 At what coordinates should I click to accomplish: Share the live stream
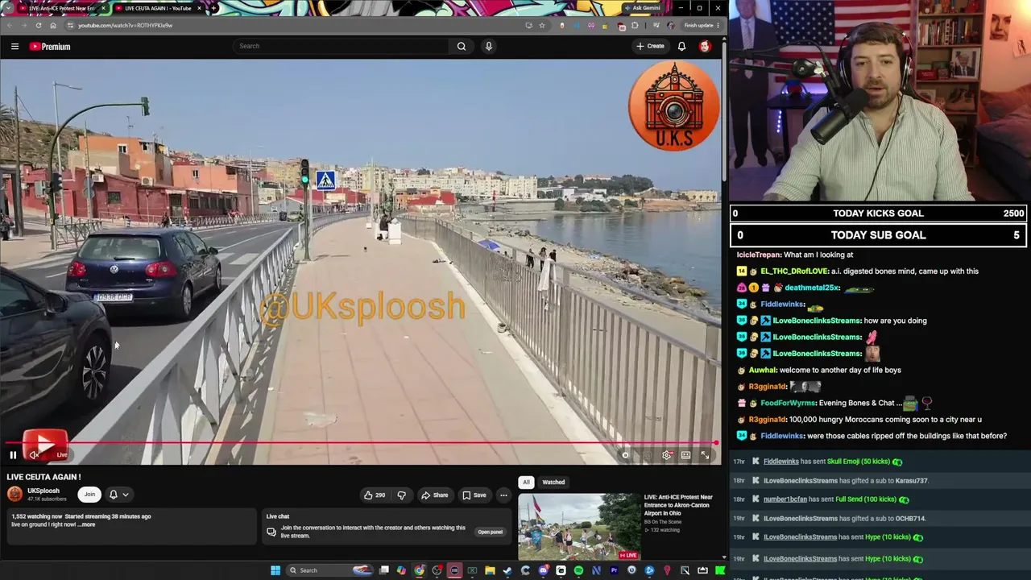[x=435, y=495]
